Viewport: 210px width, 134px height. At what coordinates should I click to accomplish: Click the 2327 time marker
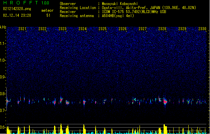click(x=143, y=29)
